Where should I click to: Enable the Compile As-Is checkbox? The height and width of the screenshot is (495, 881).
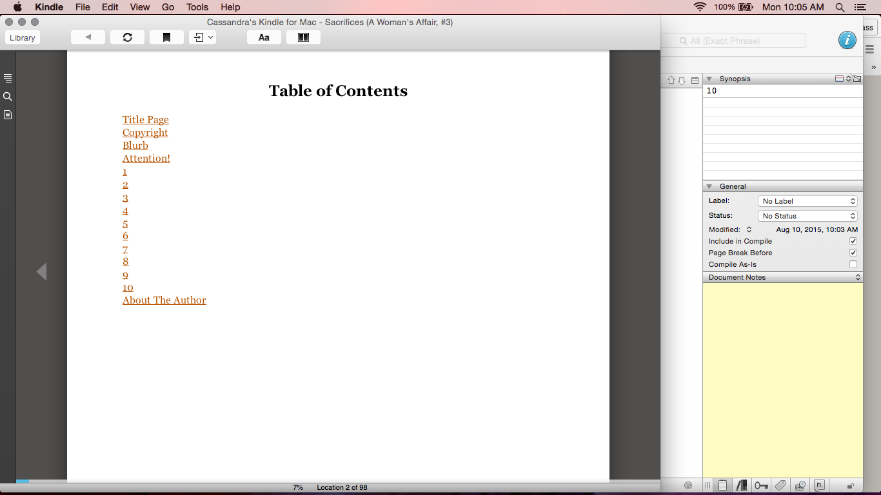(853, 264)
